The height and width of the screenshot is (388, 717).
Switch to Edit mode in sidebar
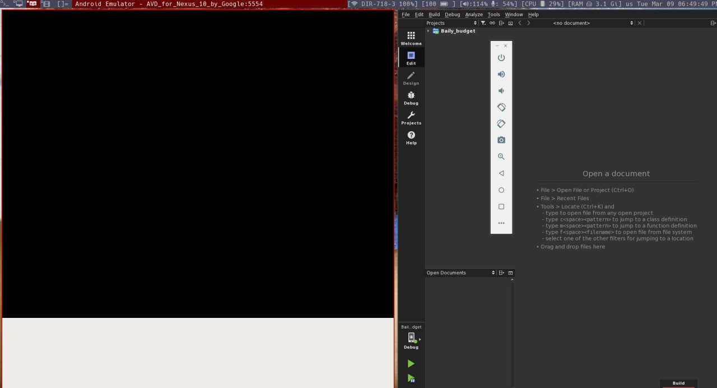[411, 58]
